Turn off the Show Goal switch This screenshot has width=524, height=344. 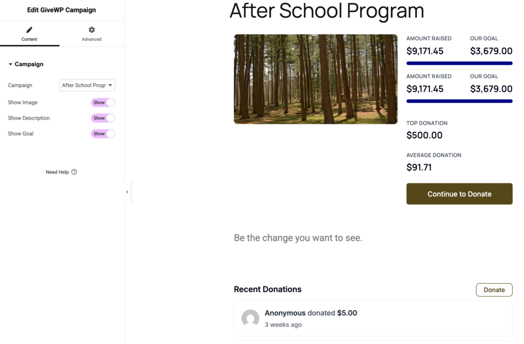103,134
